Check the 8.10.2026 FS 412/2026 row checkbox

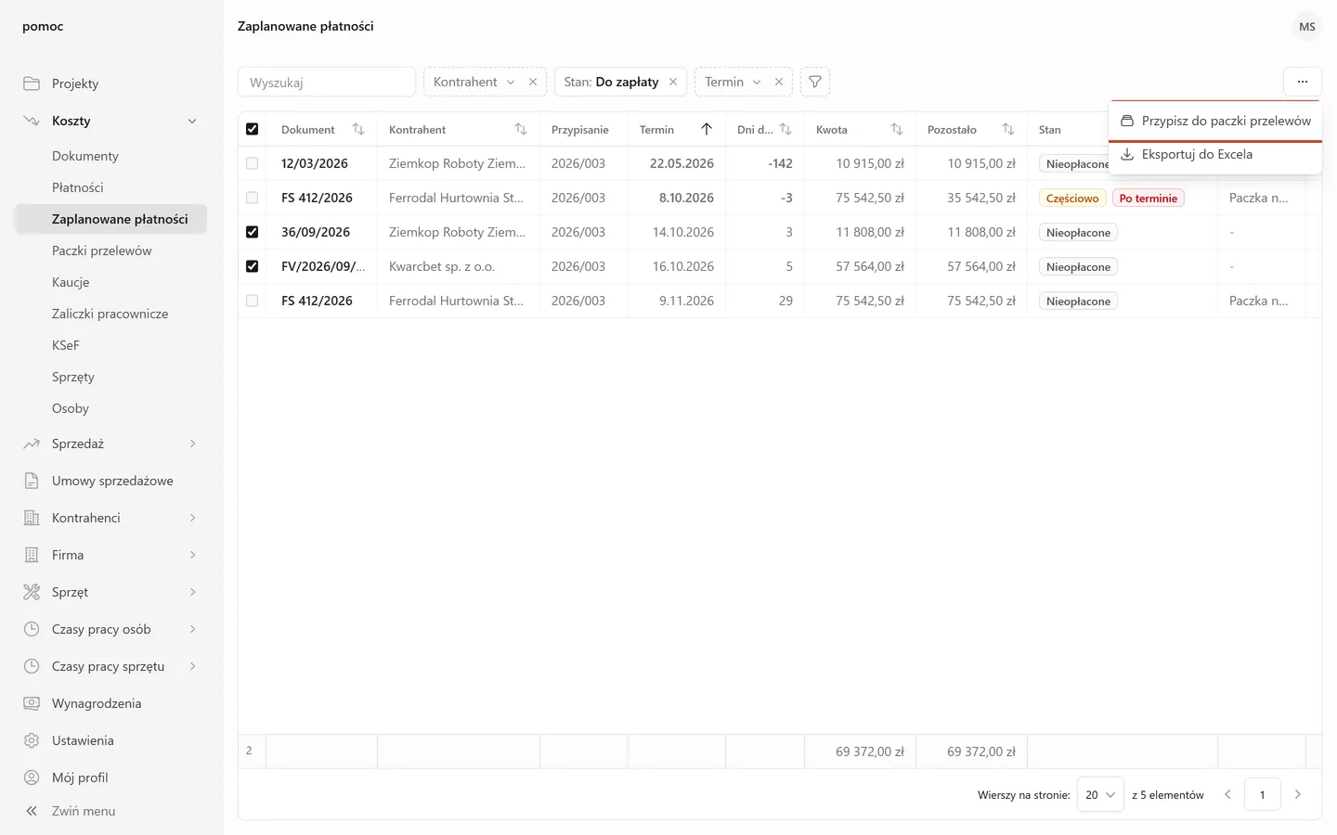pyautogui.click(x=252, y=198)
